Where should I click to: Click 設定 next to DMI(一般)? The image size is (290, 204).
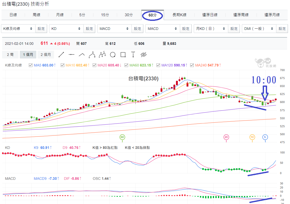coord(282,29)
